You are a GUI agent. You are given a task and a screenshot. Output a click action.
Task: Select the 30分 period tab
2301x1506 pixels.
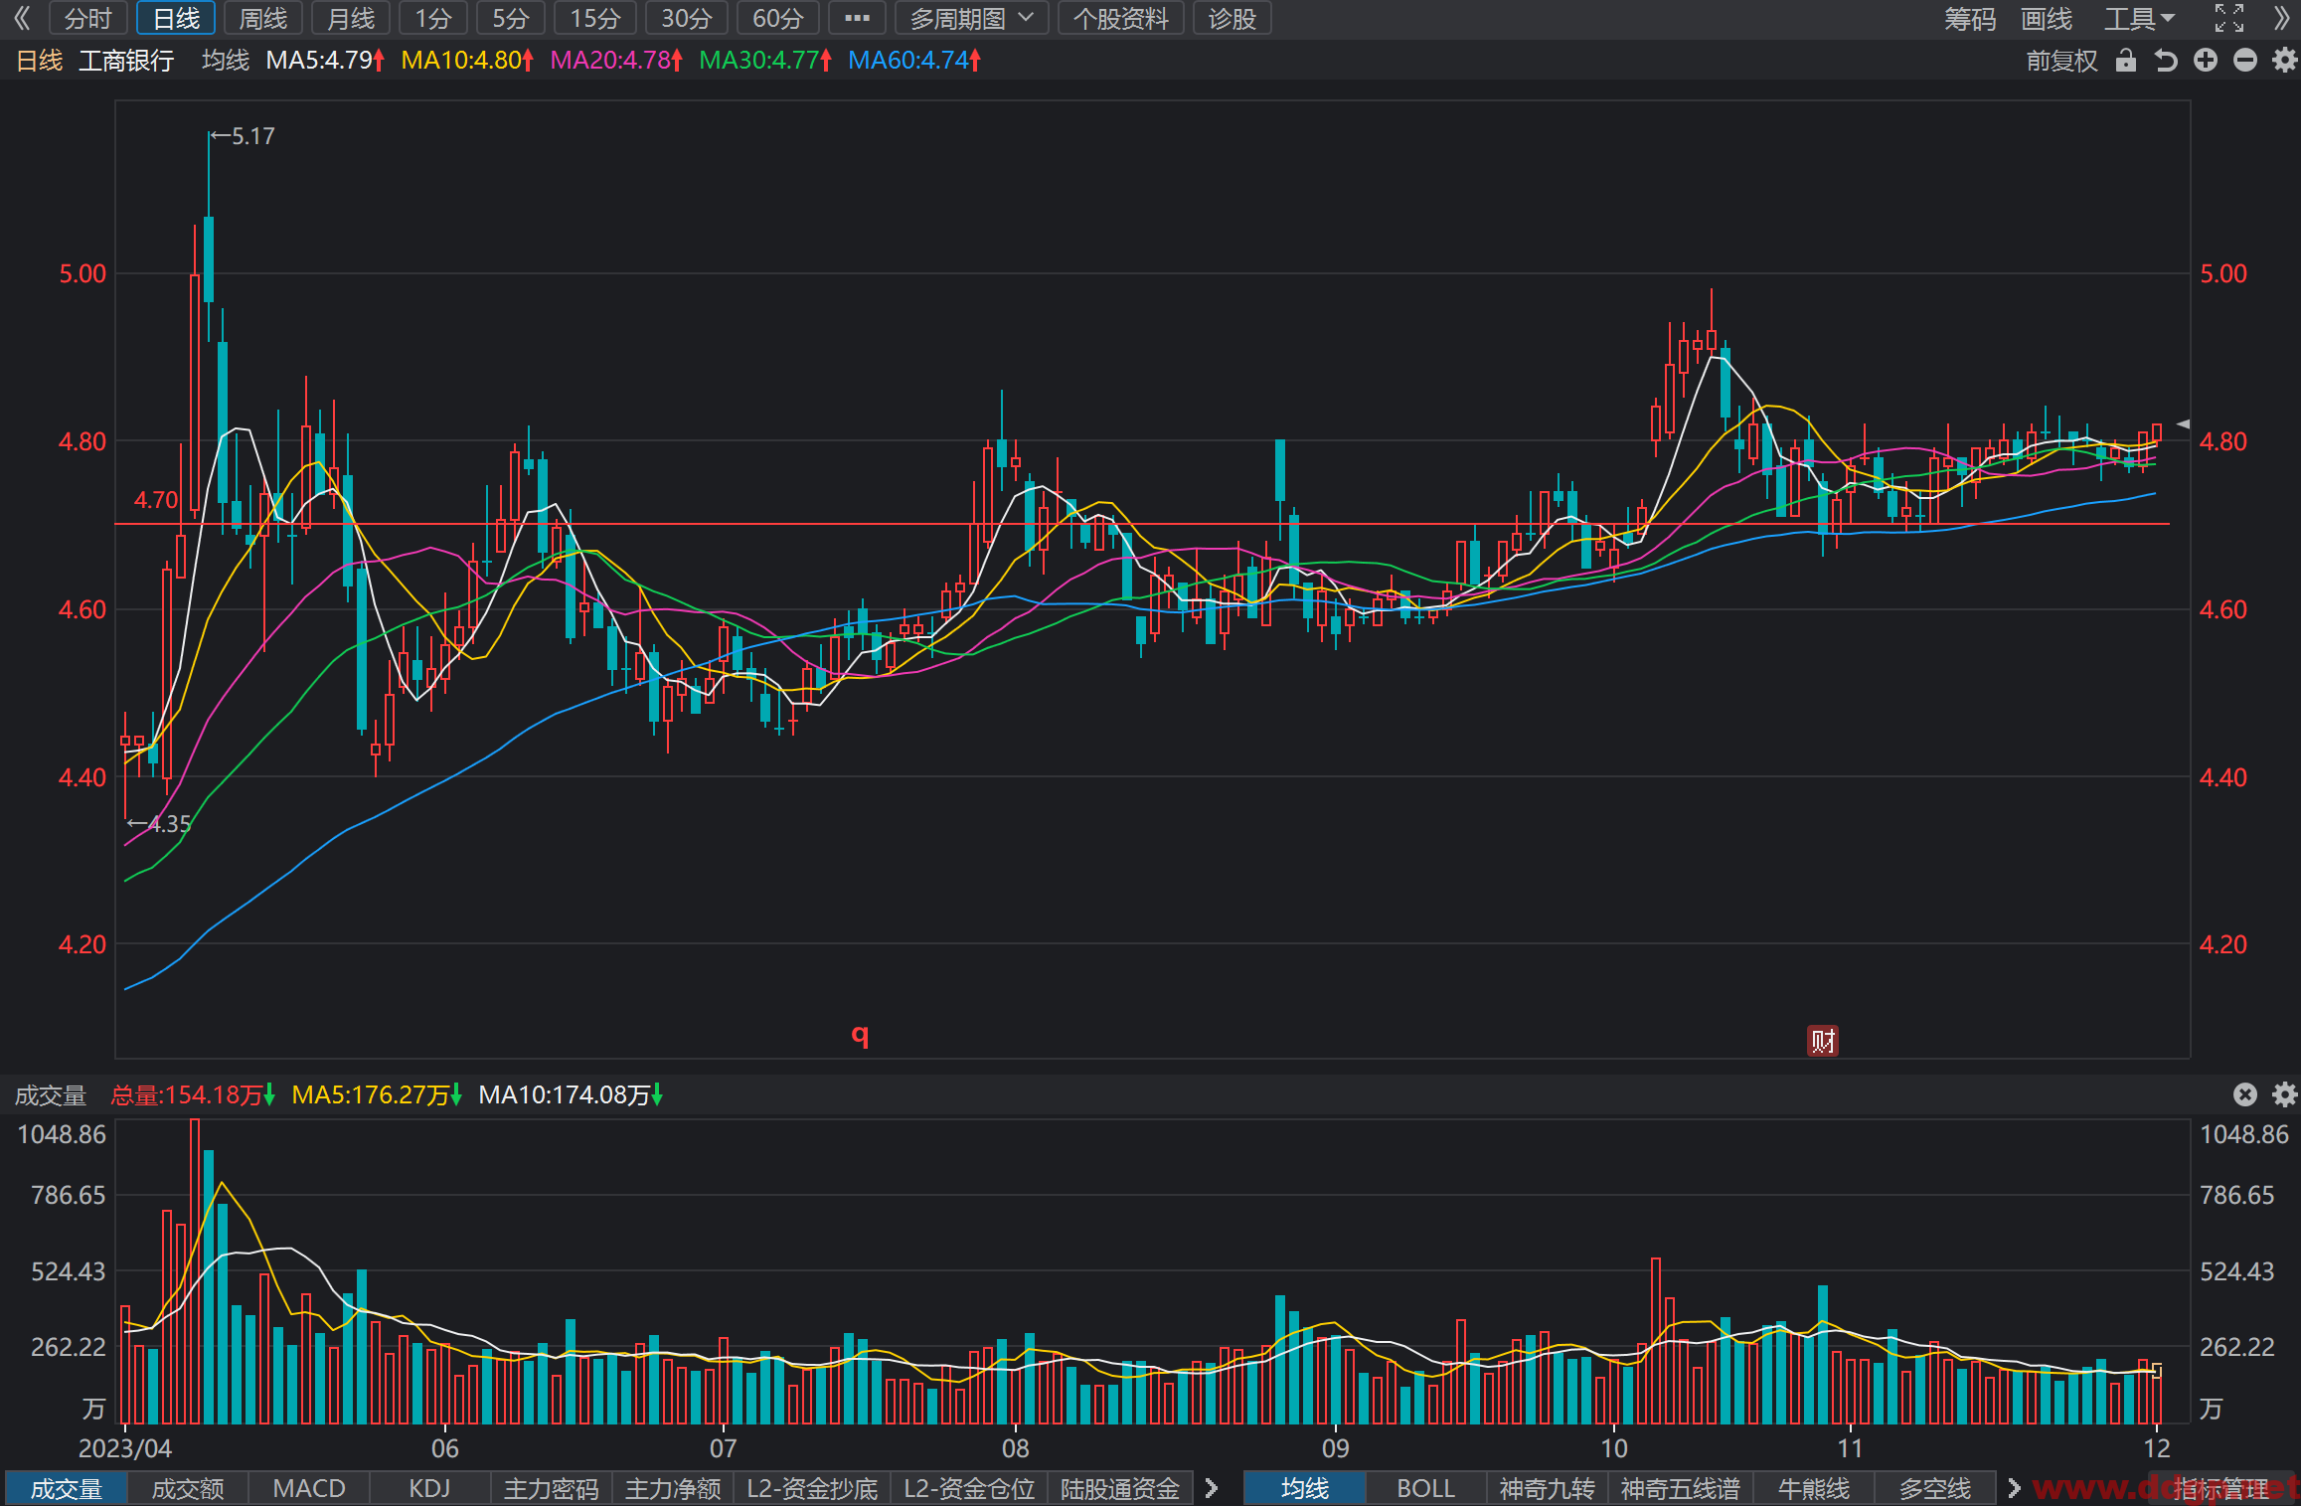pyautogui.click(x=687, y=18)
